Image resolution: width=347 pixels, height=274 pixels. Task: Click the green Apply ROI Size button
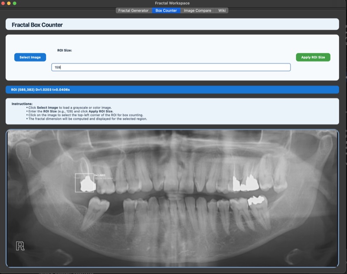coord(313,57)
